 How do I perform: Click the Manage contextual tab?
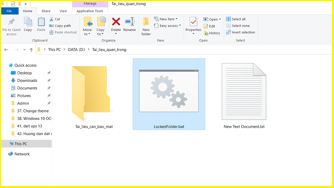90,4
